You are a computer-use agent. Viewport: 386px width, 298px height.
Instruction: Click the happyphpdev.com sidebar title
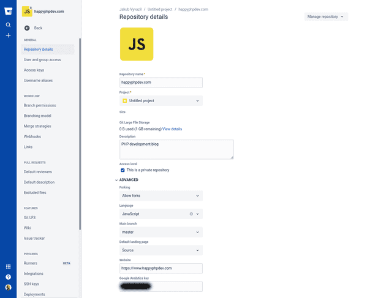(x=49, y=12)
